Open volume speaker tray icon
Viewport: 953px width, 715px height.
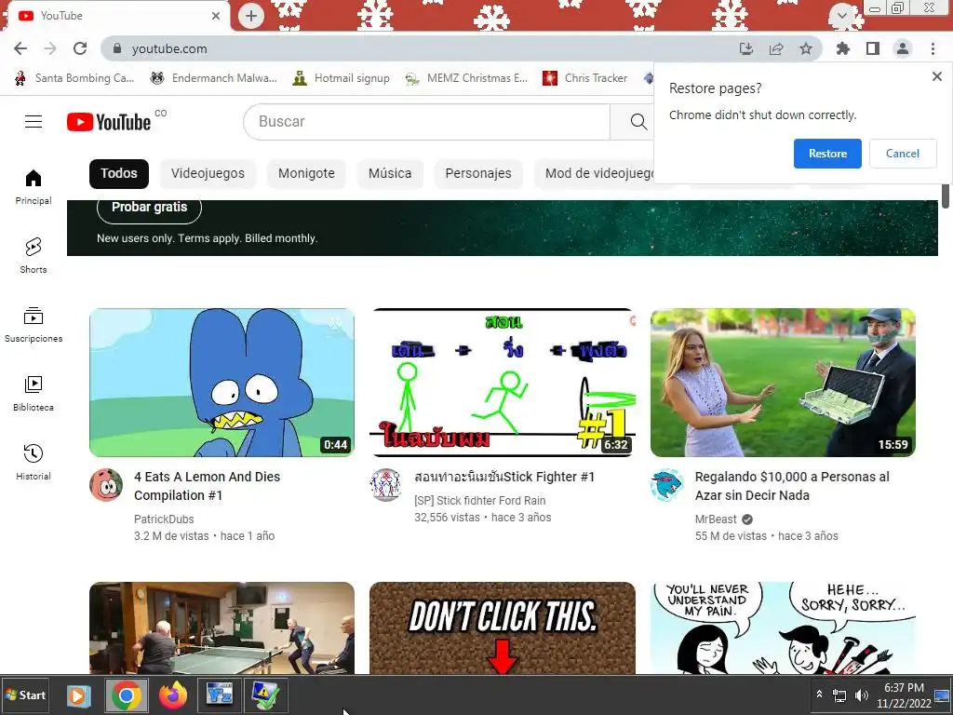click(861, 695)
